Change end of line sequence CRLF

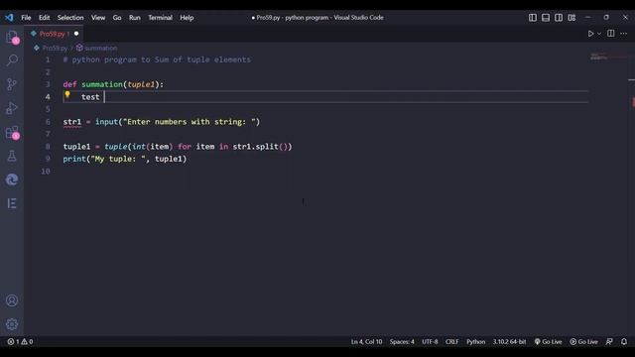pos(452,341)
